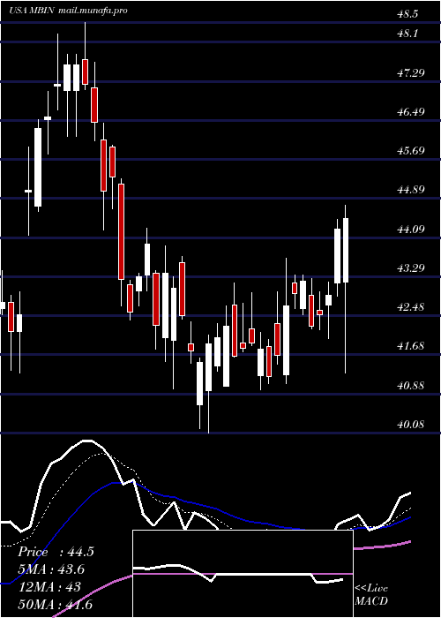The height and width of the screenshot is (618, 441).
Task: Click the tall red candle falling from 45 to 43.2
Action: tap(122, 242)
